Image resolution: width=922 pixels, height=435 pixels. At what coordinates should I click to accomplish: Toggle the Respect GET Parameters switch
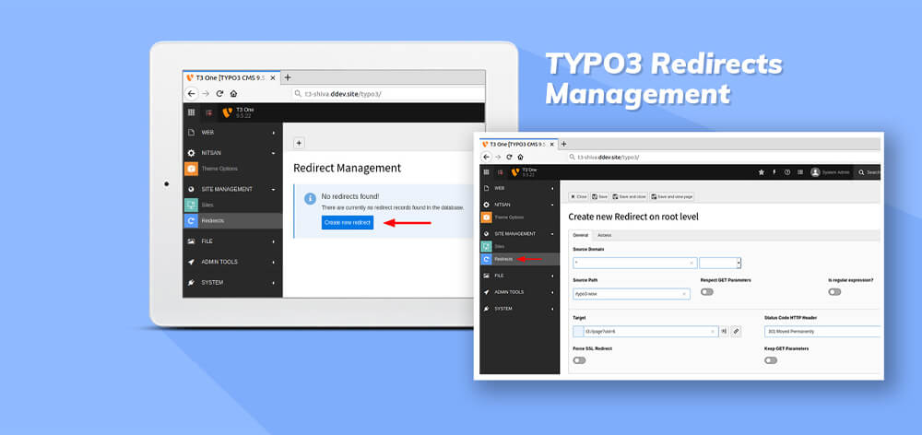(x=707, y=291)
